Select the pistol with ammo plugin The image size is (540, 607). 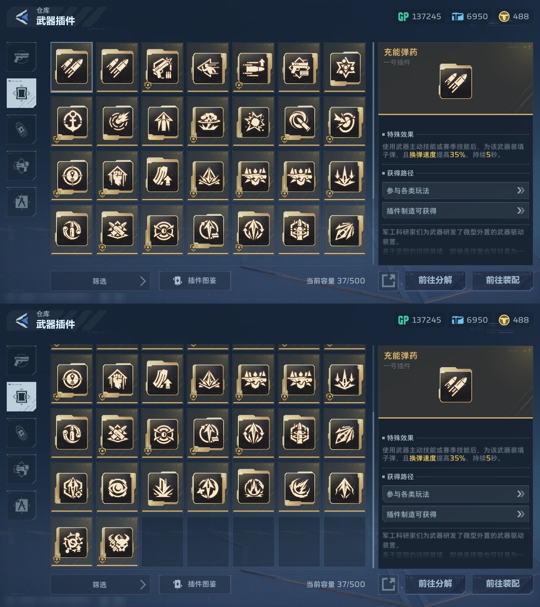(163, 67)
